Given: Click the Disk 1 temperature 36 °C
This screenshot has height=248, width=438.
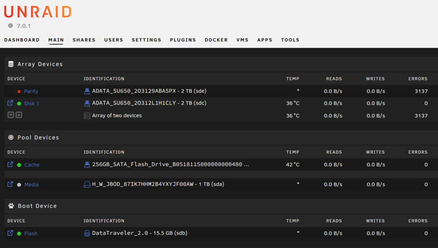Looking at the screenshot, I should point(293,103).
